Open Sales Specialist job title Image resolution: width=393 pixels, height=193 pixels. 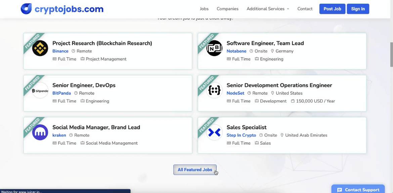247,127
